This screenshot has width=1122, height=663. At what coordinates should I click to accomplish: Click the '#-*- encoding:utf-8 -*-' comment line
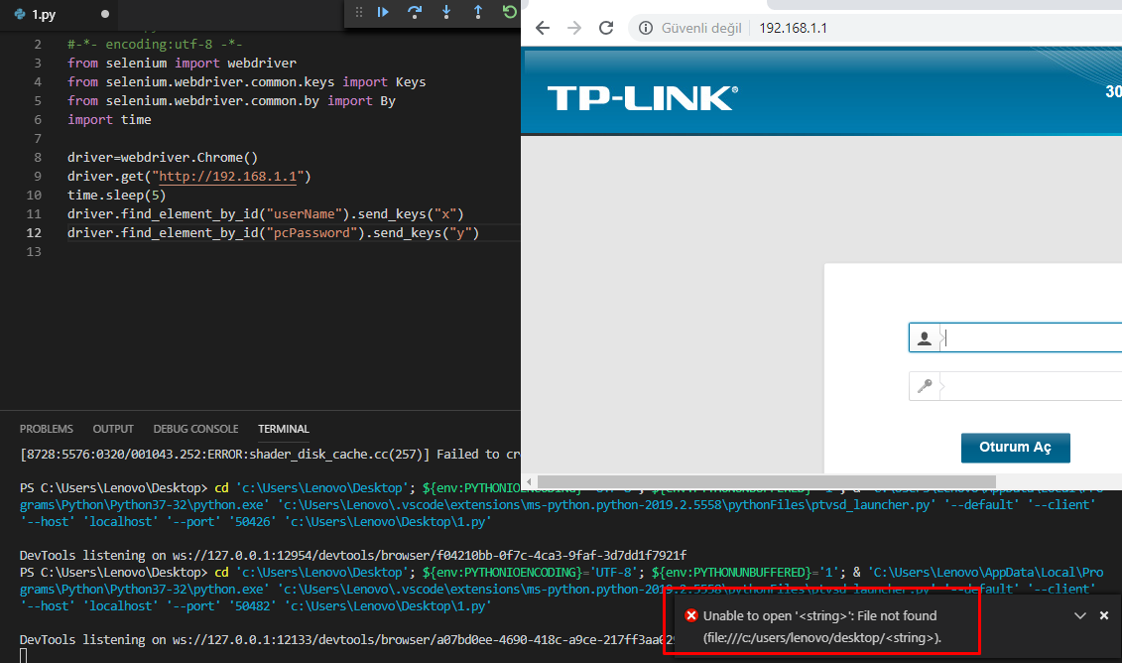click(155, 45)
